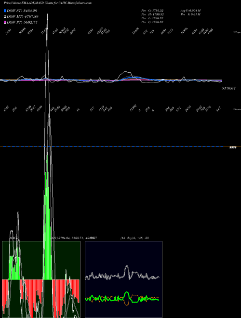Click the 5170.07 price label
The width and height of the screenshot is (241, 318).
[228, 88]
